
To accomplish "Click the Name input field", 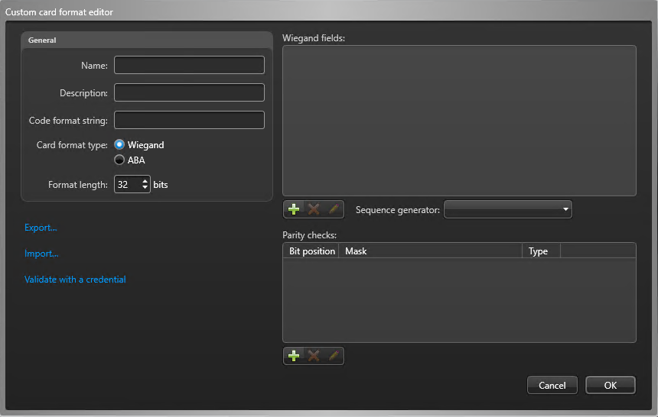I will tap(189, 66).
